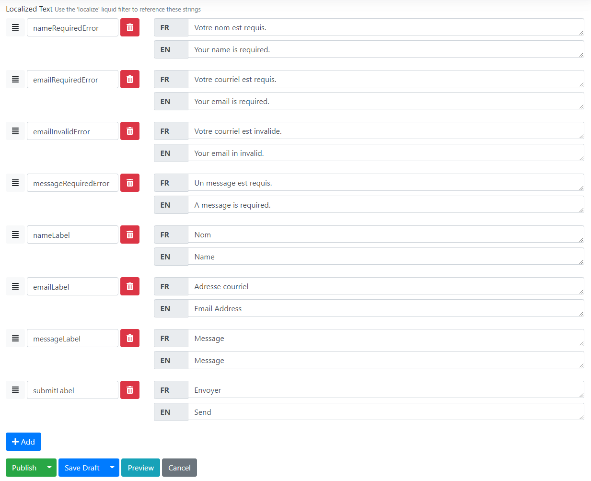Edit the emailRequiredError key field
The height and width of the screenshot is (481, 591).
pyautogui.click(x=72, y=79)
